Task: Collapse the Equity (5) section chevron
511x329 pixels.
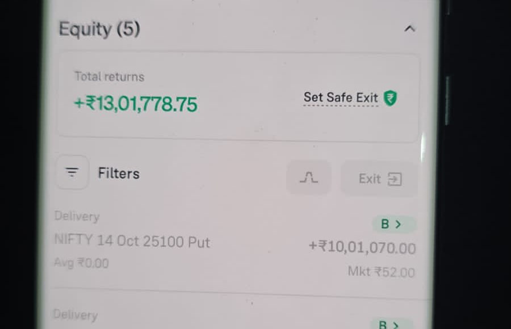Action: coord(409,28)
